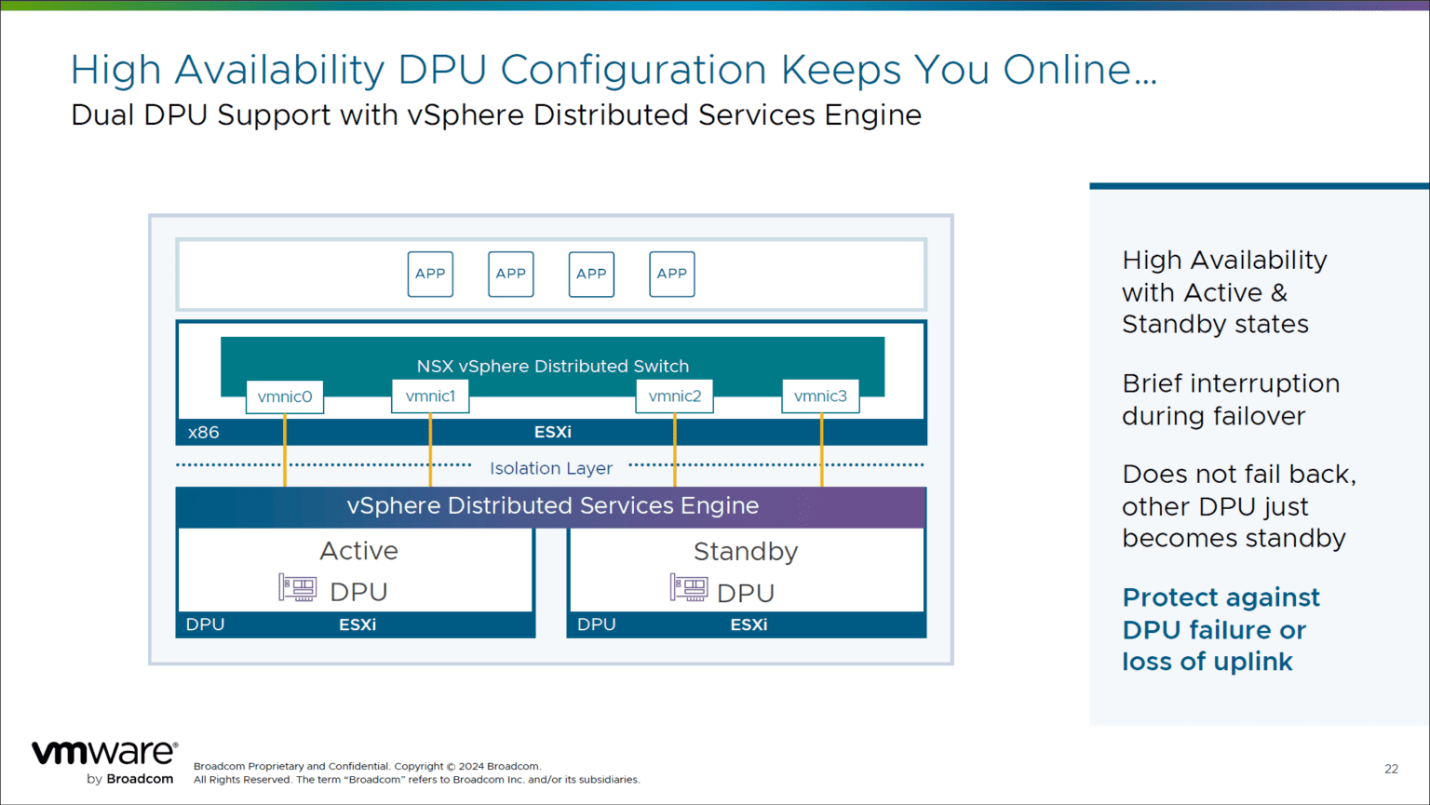Expand the vmnic0 label
1430x805 pixels.
pyautogui.click(x=284, y=396)
